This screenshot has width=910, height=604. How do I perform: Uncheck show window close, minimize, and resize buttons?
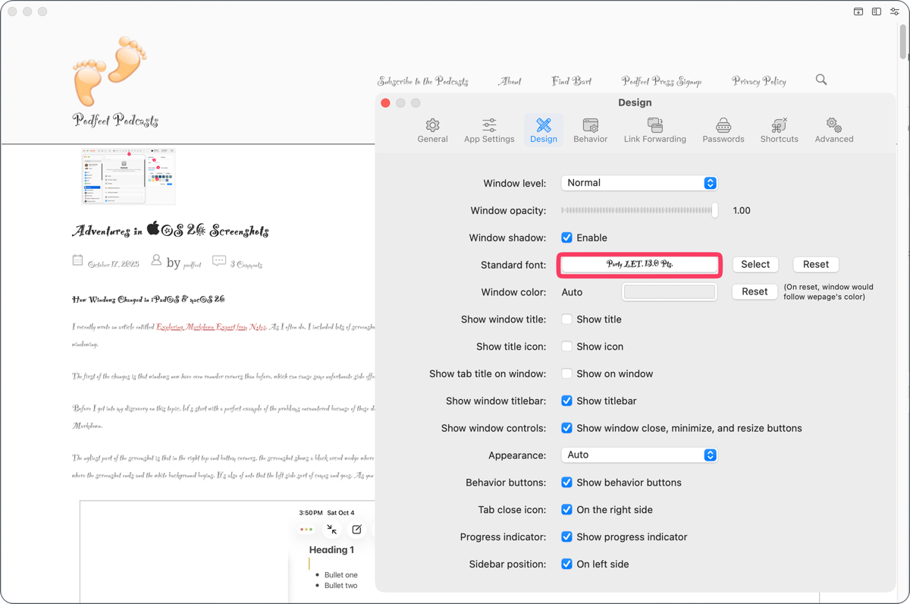click(566, 428)
